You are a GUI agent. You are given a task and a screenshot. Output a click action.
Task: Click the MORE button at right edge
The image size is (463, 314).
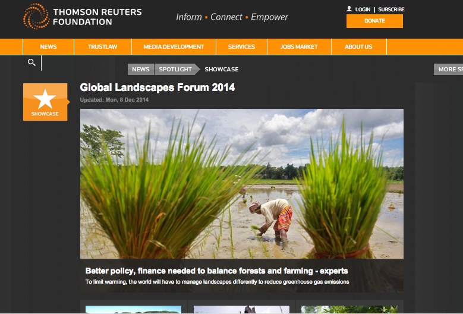pyautogui.click(x=448, y=69)
